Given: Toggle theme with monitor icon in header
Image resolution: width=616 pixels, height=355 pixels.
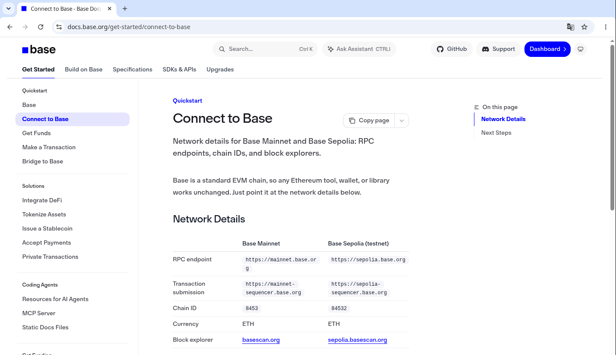Looking at the screenshot, I should (x=580, y=49).
